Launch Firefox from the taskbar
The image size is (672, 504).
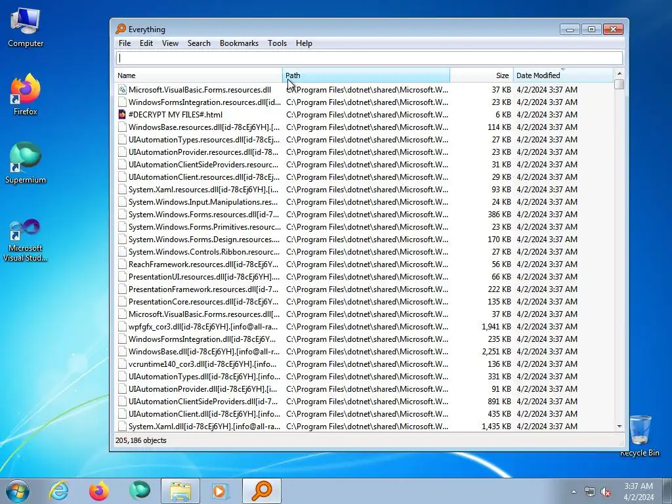99,491
